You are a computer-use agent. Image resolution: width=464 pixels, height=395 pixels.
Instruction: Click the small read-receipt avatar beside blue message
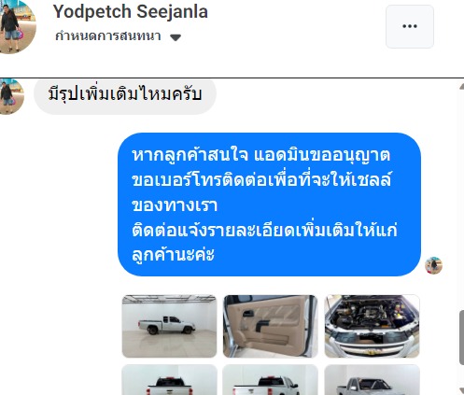433,265
